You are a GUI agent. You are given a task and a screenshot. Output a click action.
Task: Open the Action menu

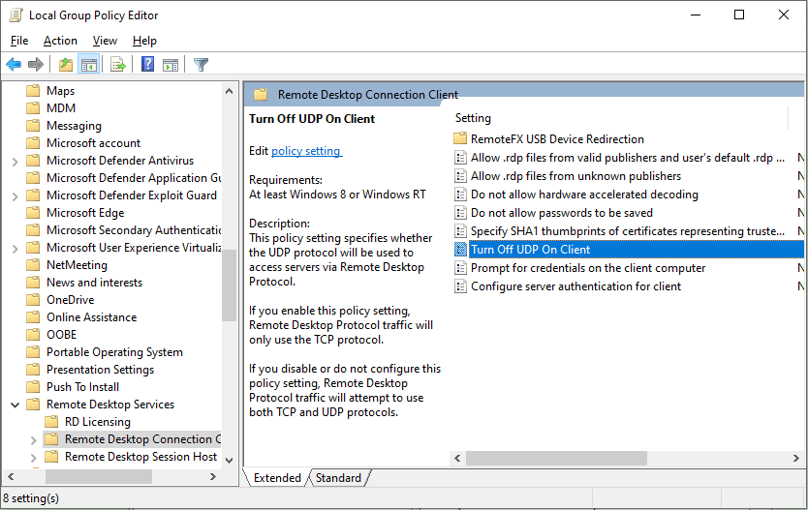tap(60, 41)
